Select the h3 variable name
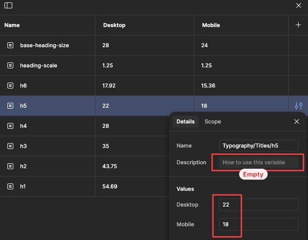This screenshot has height=240, width=308. pos(24,146)
